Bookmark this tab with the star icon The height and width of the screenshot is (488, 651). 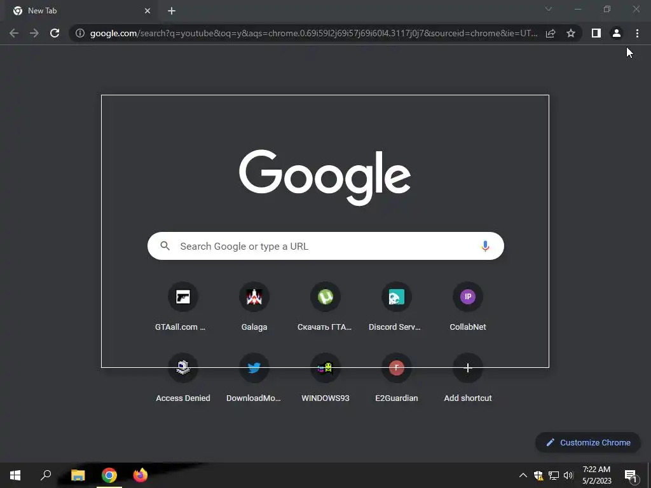point(571,33)
